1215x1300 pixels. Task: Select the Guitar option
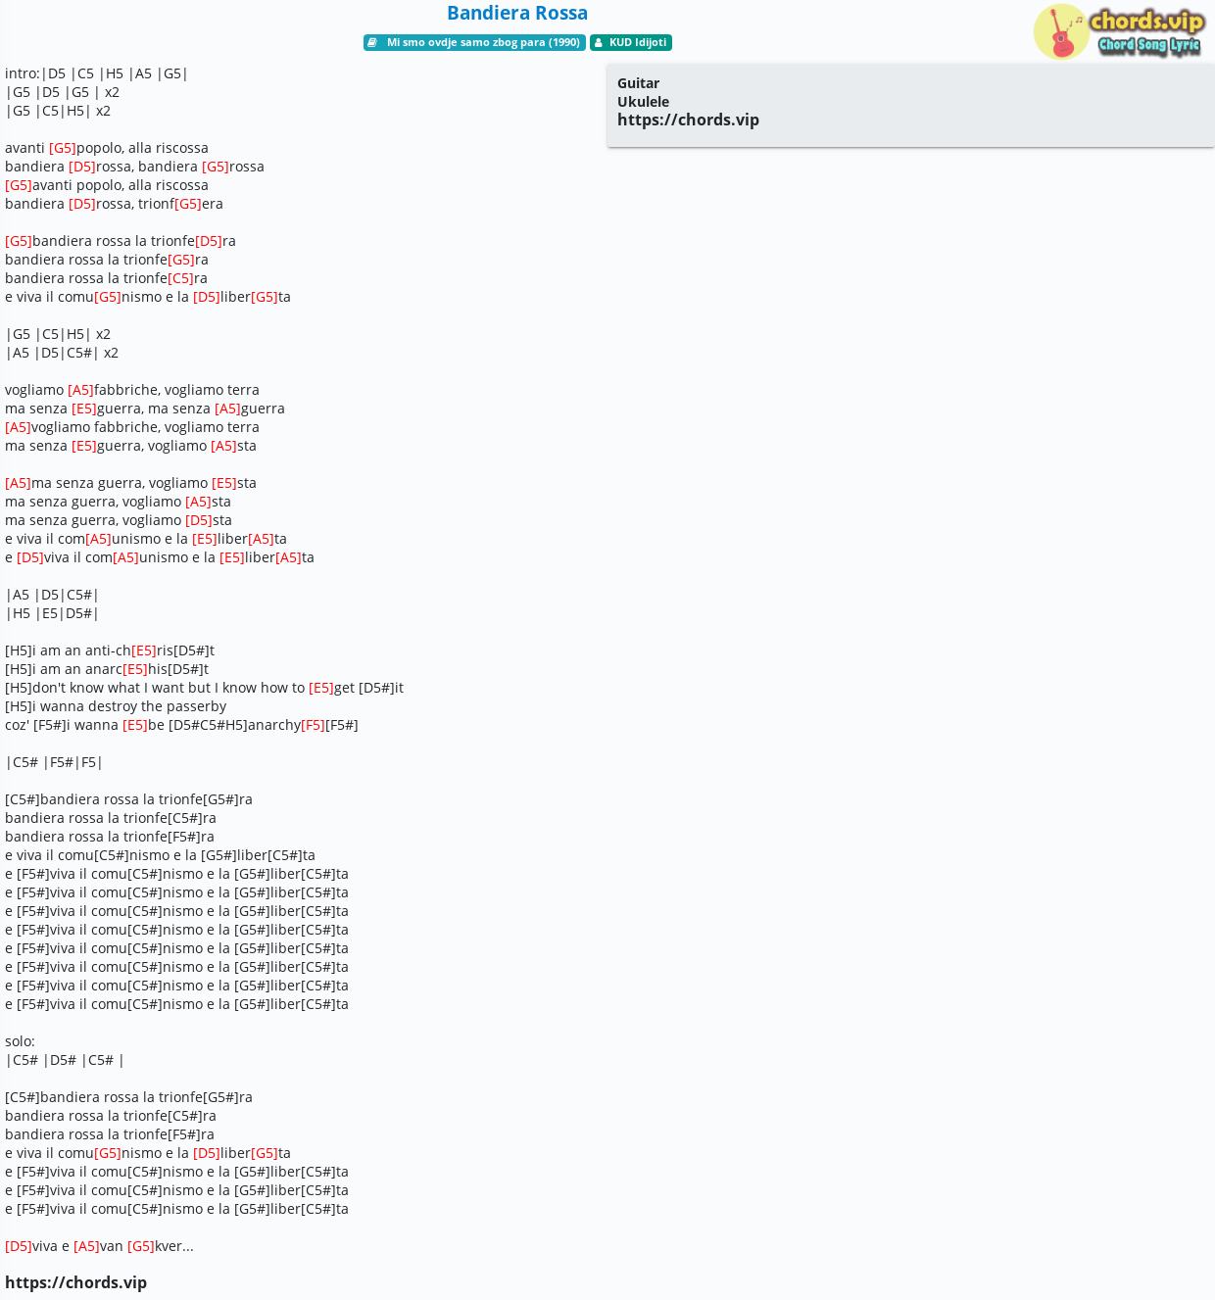coord(638,83)
